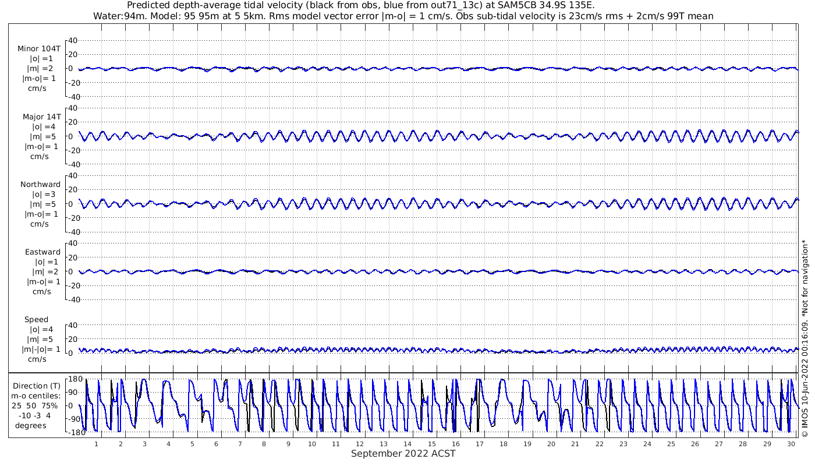Click the "cm/s" unit under Speed
This screenshot has width=815, height=466.
coord(38,359)
